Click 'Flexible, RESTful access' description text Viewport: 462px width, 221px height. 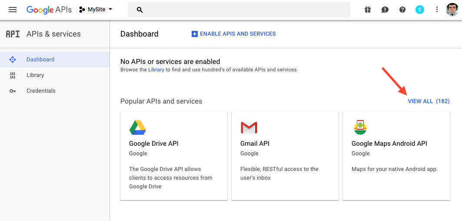279,174
